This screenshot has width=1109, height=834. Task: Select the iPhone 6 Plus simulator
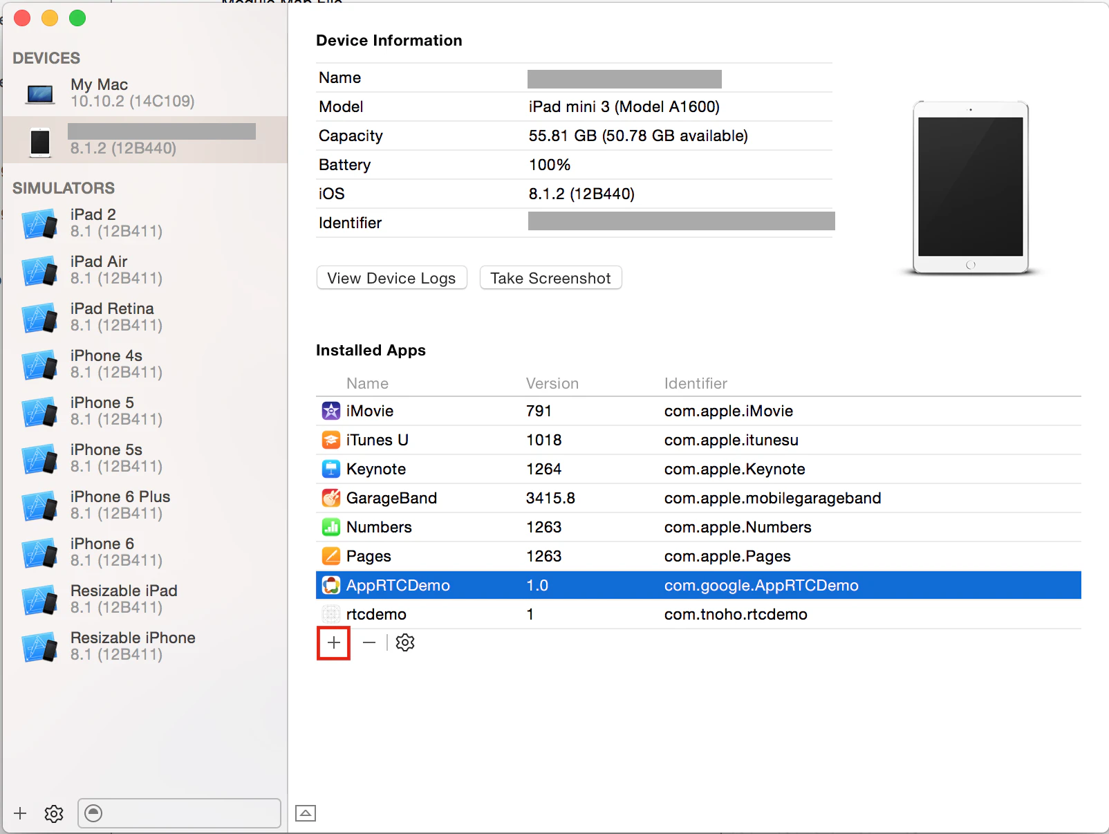click(x=145, y=505)
